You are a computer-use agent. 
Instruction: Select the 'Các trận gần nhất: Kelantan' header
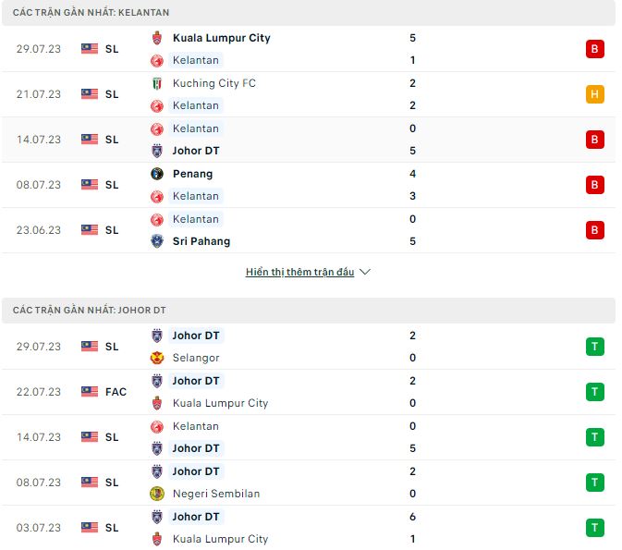(x=91, y=12)
